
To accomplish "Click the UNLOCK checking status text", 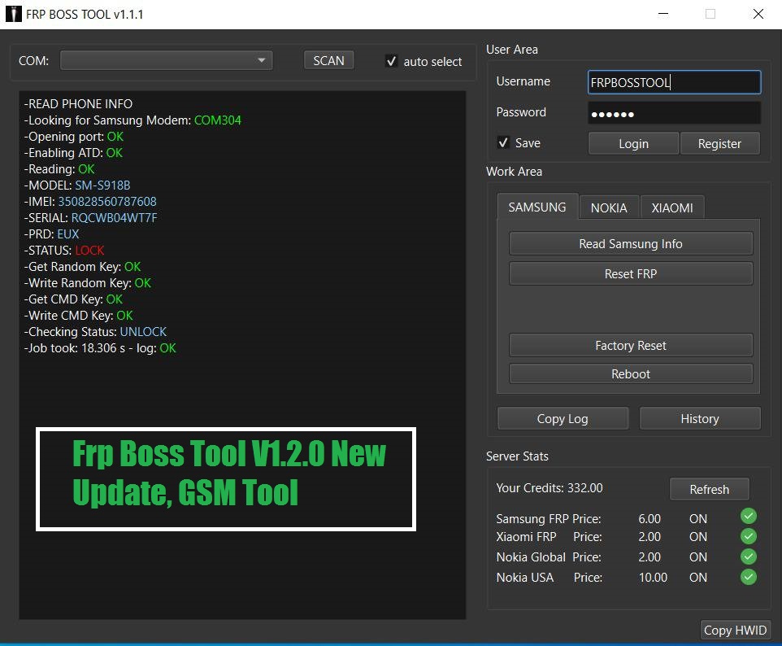I will tap(143, 332).
